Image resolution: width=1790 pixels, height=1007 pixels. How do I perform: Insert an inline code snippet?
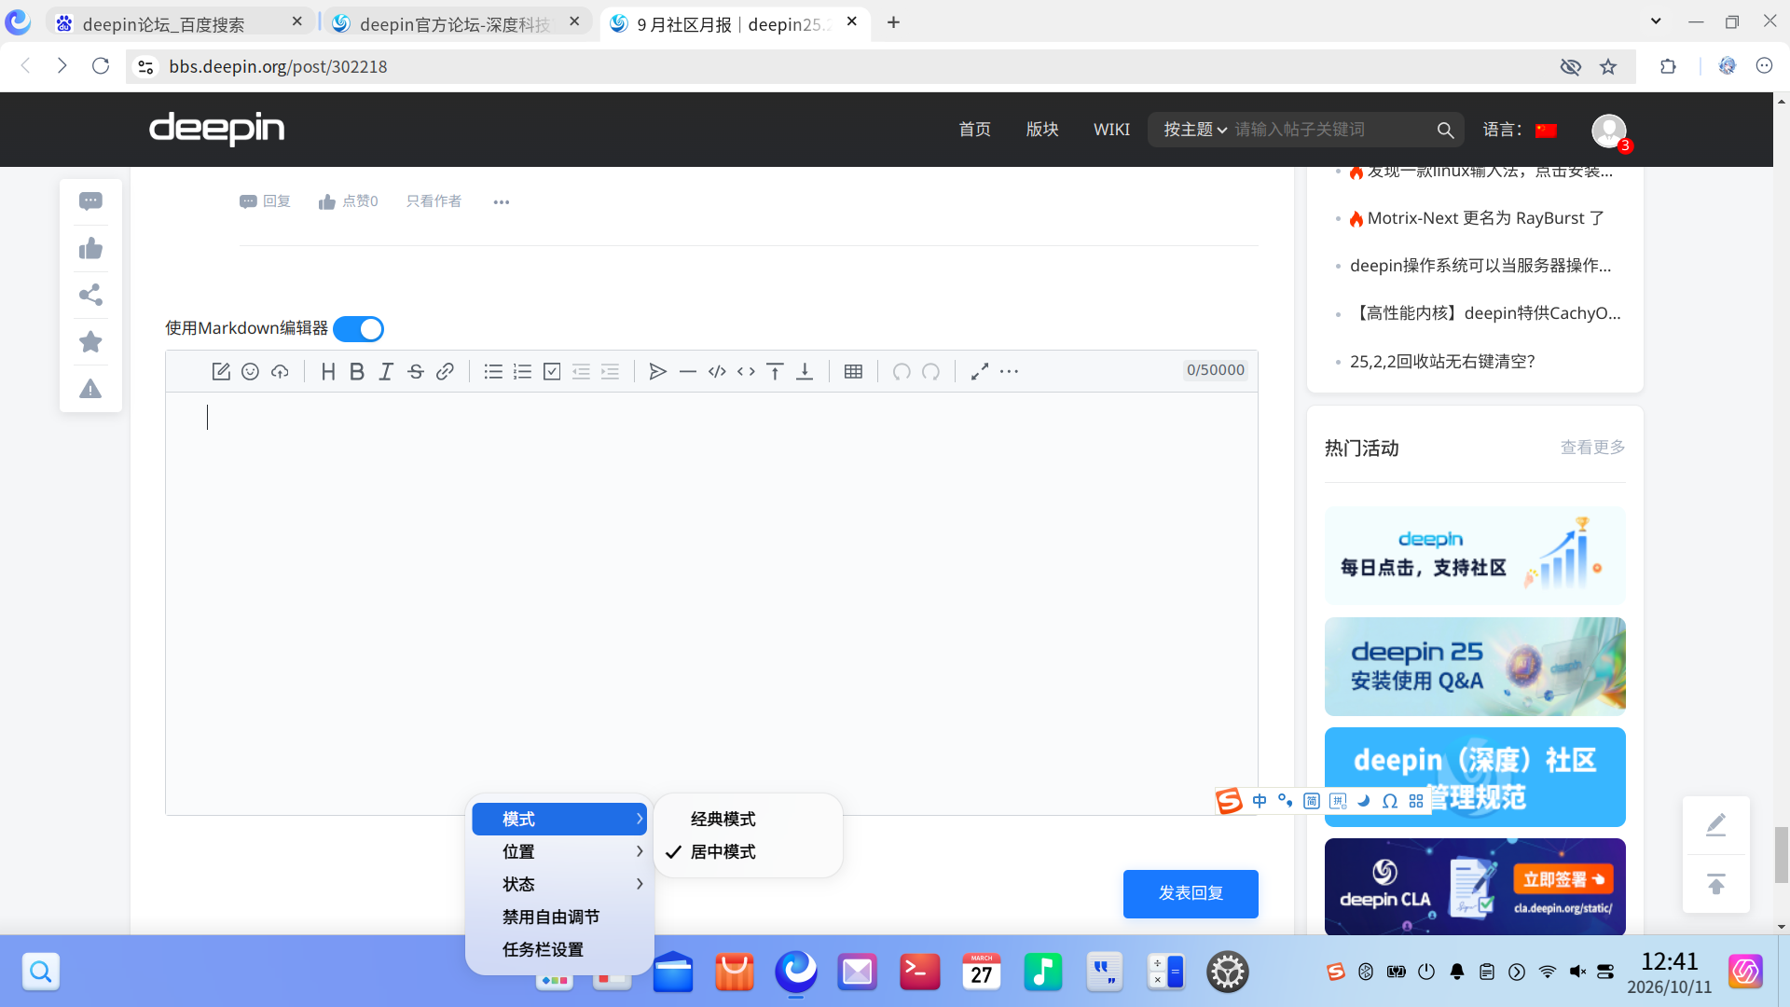pos(746,372)
